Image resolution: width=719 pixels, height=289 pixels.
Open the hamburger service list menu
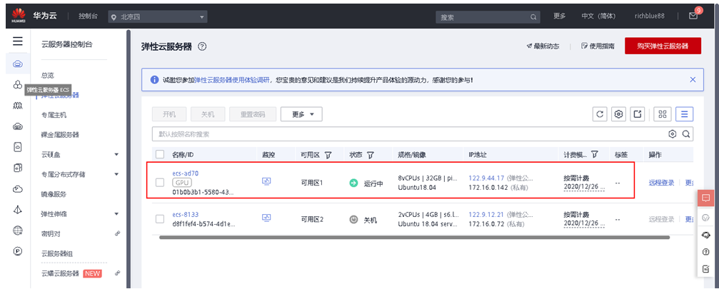[17, 41]
